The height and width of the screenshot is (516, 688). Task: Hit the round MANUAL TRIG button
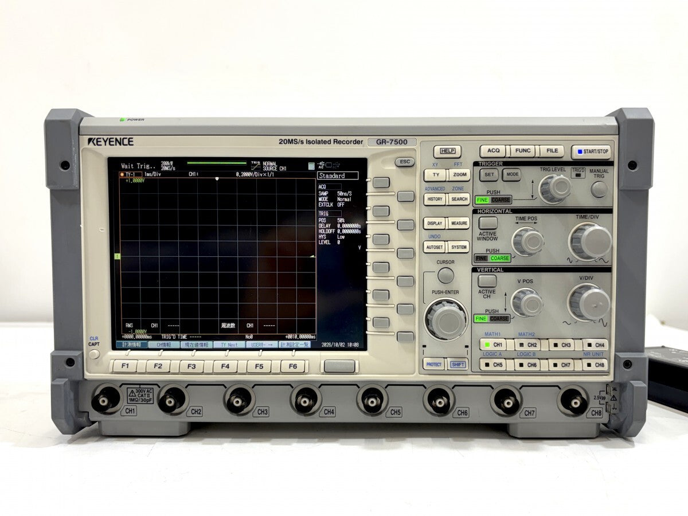click(x=599, y=189)
